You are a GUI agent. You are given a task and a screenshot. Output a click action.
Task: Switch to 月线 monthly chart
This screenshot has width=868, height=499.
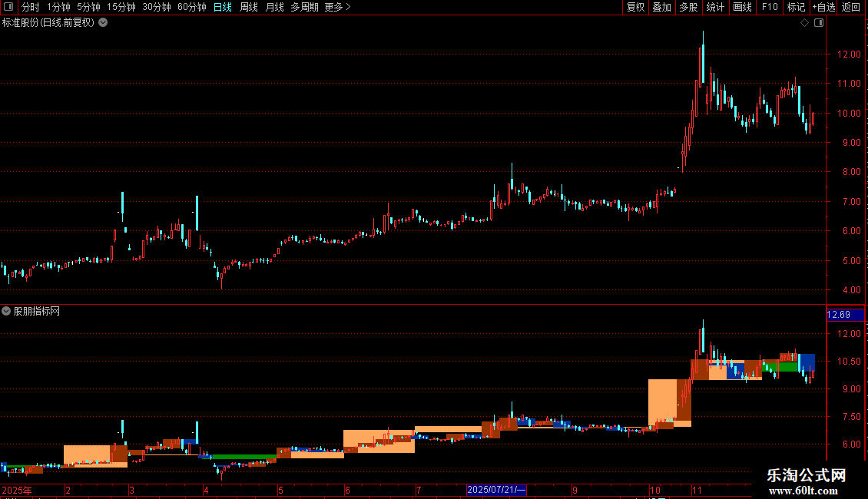[274, 7]
